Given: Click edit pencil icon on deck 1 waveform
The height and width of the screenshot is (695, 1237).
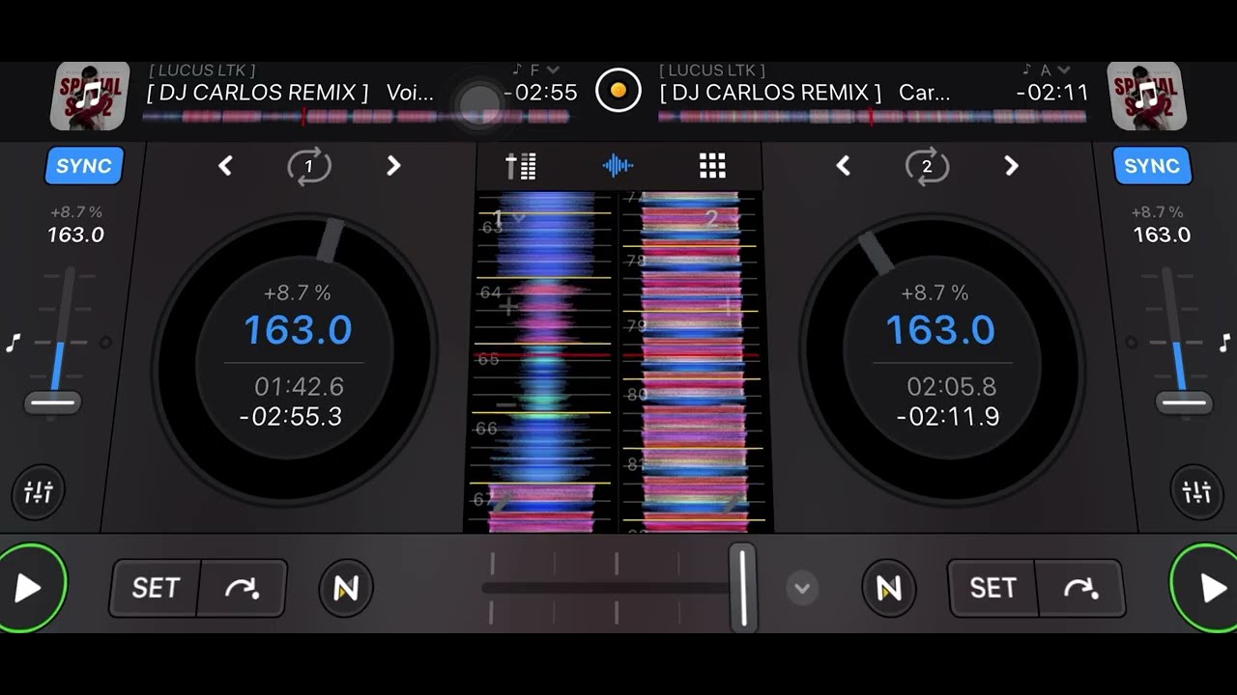Looking at the screenshot, I should tap(503, 501).
